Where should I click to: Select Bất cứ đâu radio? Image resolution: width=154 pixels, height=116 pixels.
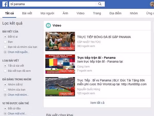click(5, 108)
